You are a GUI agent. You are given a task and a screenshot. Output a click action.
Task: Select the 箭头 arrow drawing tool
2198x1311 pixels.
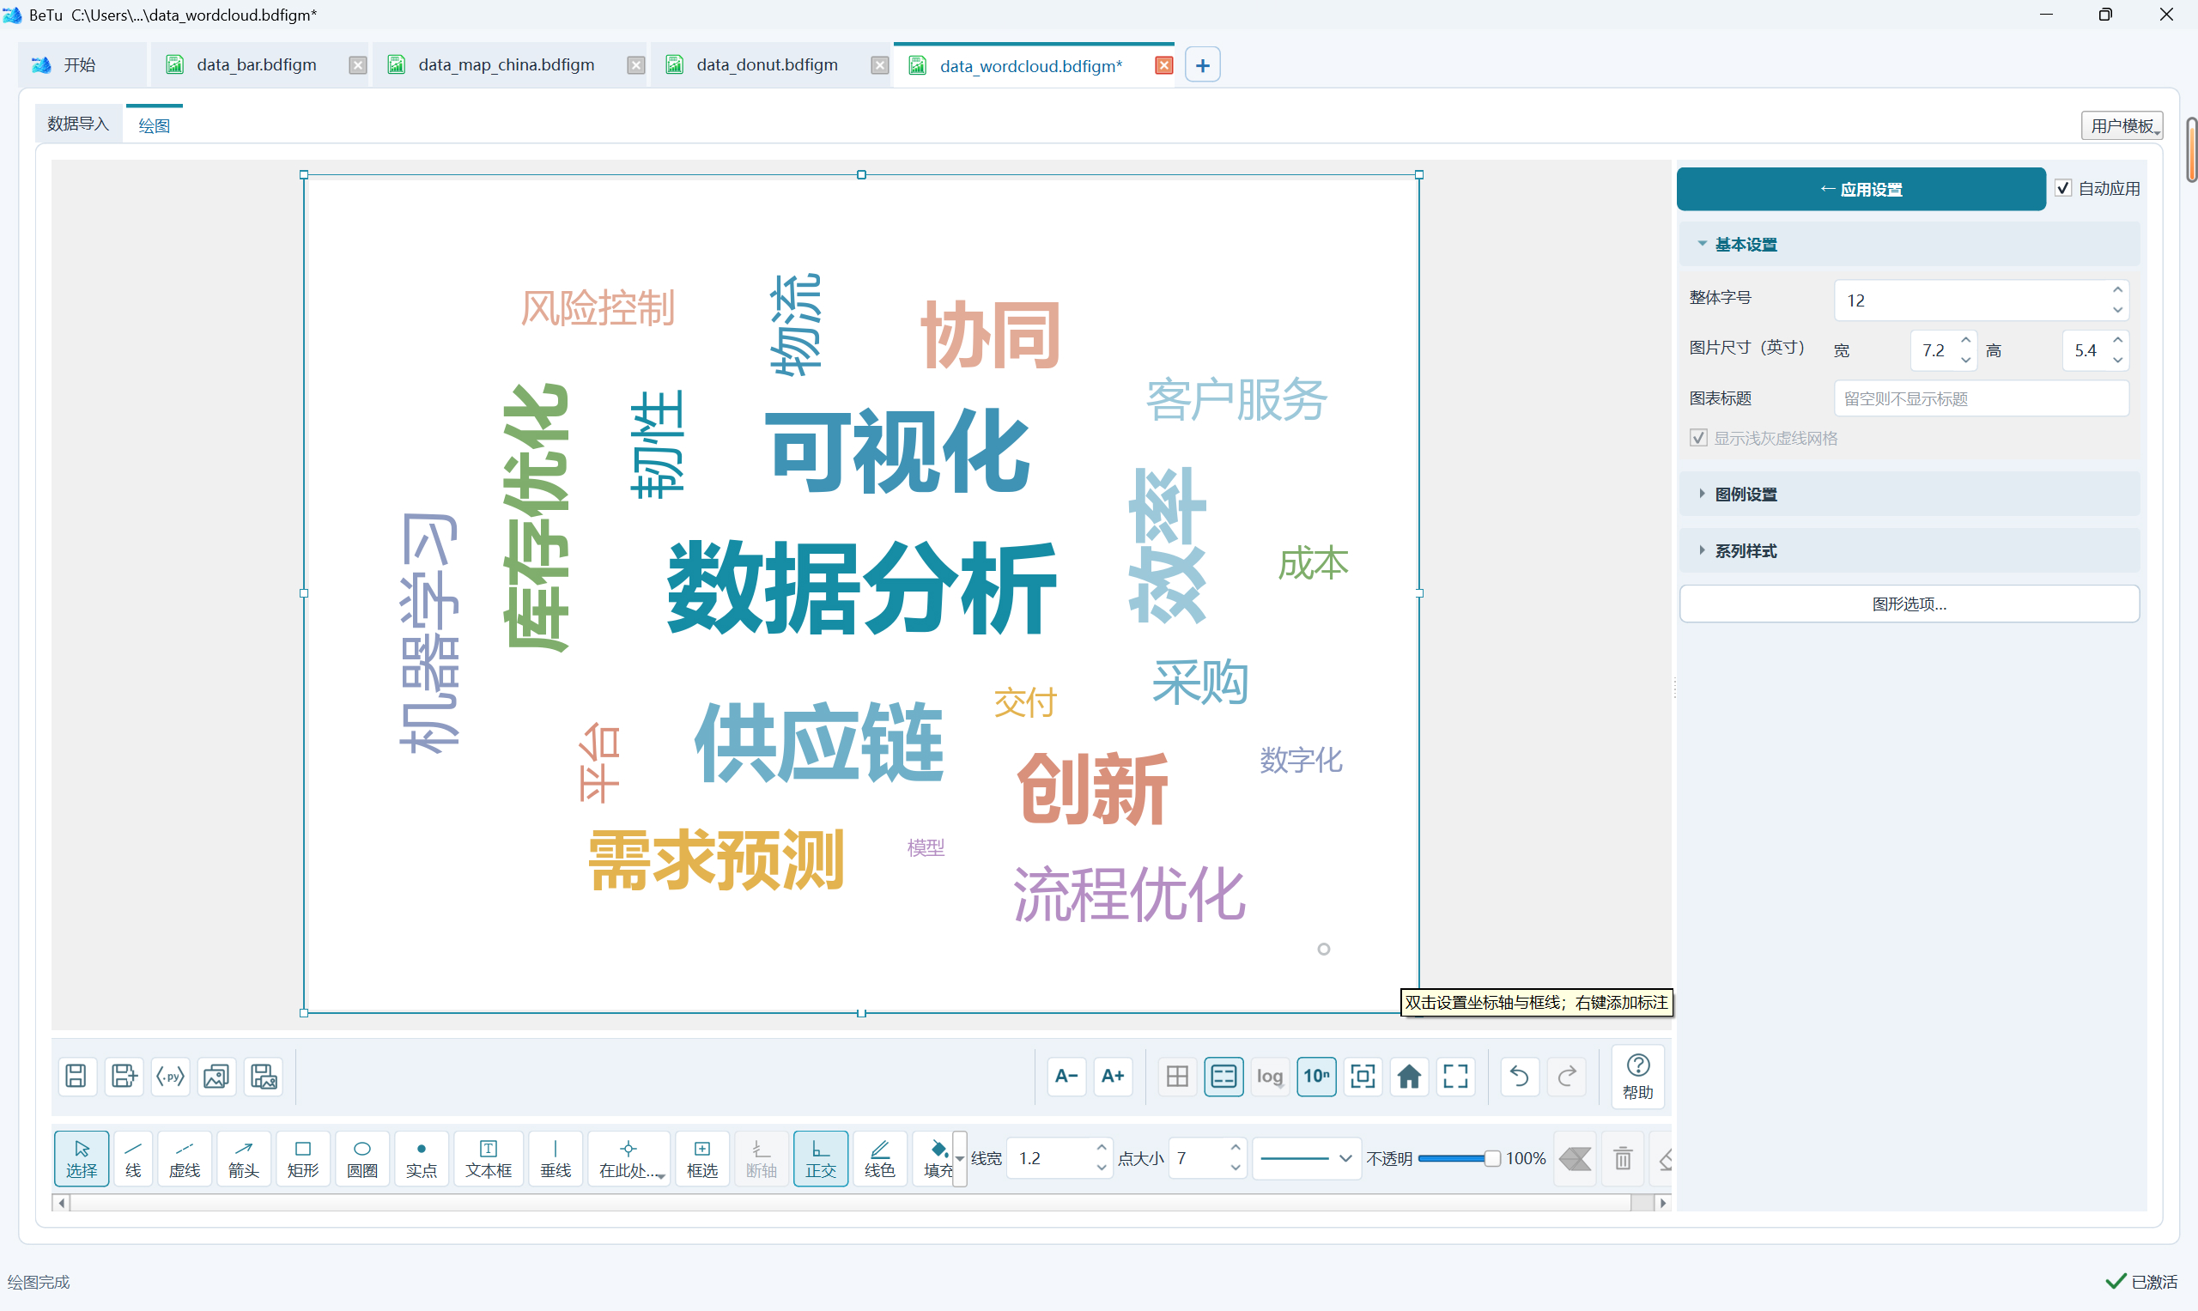pyautogui.click(x=244, y=1158)
